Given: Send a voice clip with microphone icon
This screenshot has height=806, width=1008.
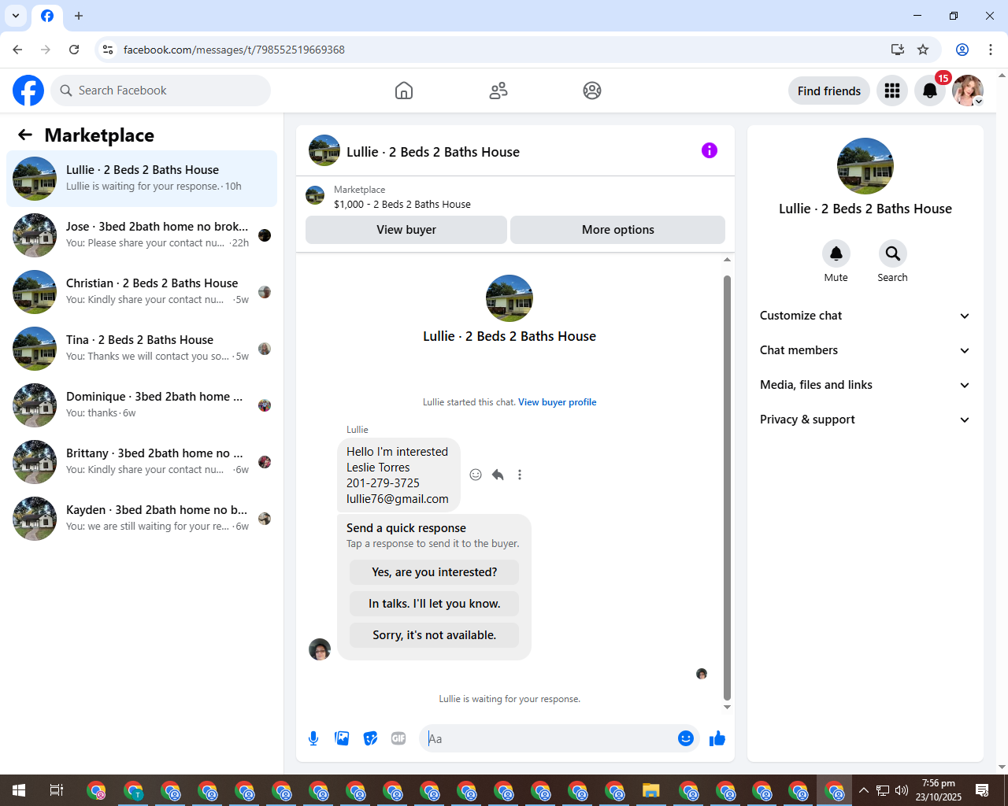Looking at the screenshot, I should coord(313,738).
